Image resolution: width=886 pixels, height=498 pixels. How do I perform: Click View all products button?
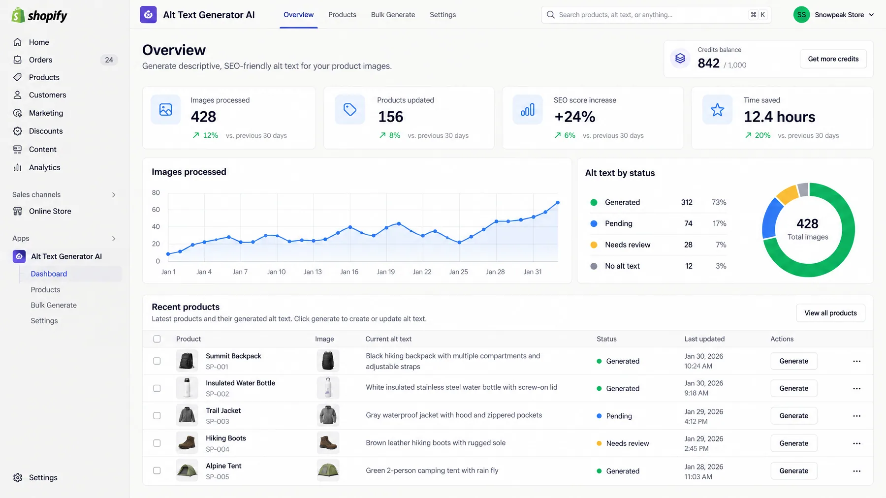(x=830, y=313)
